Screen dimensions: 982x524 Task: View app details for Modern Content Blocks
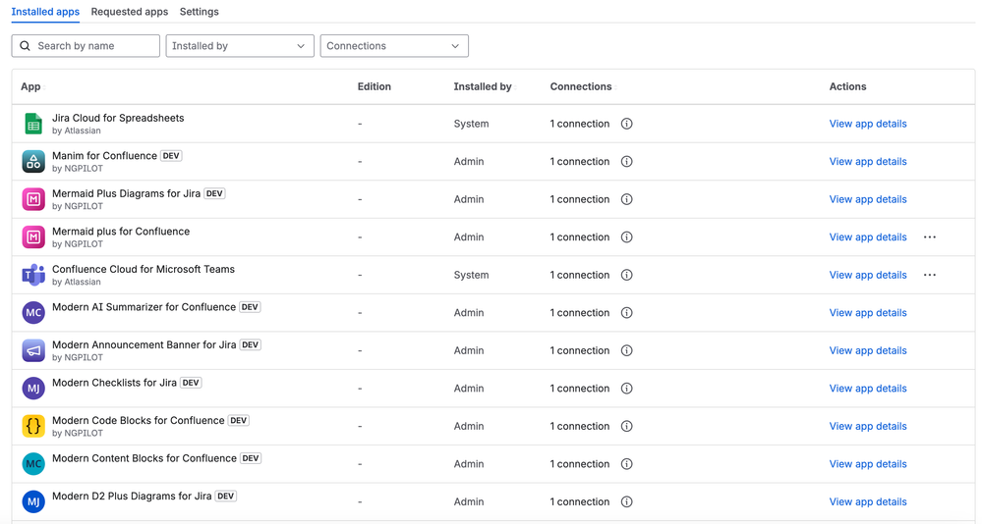[x=868, y=464]
